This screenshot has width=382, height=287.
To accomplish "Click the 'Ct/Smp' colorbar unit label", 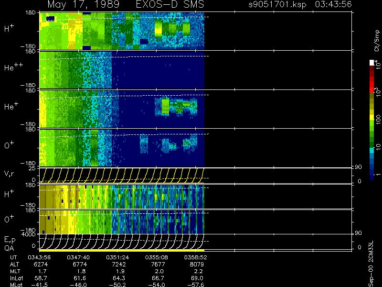I will click(x=377, y=41).
